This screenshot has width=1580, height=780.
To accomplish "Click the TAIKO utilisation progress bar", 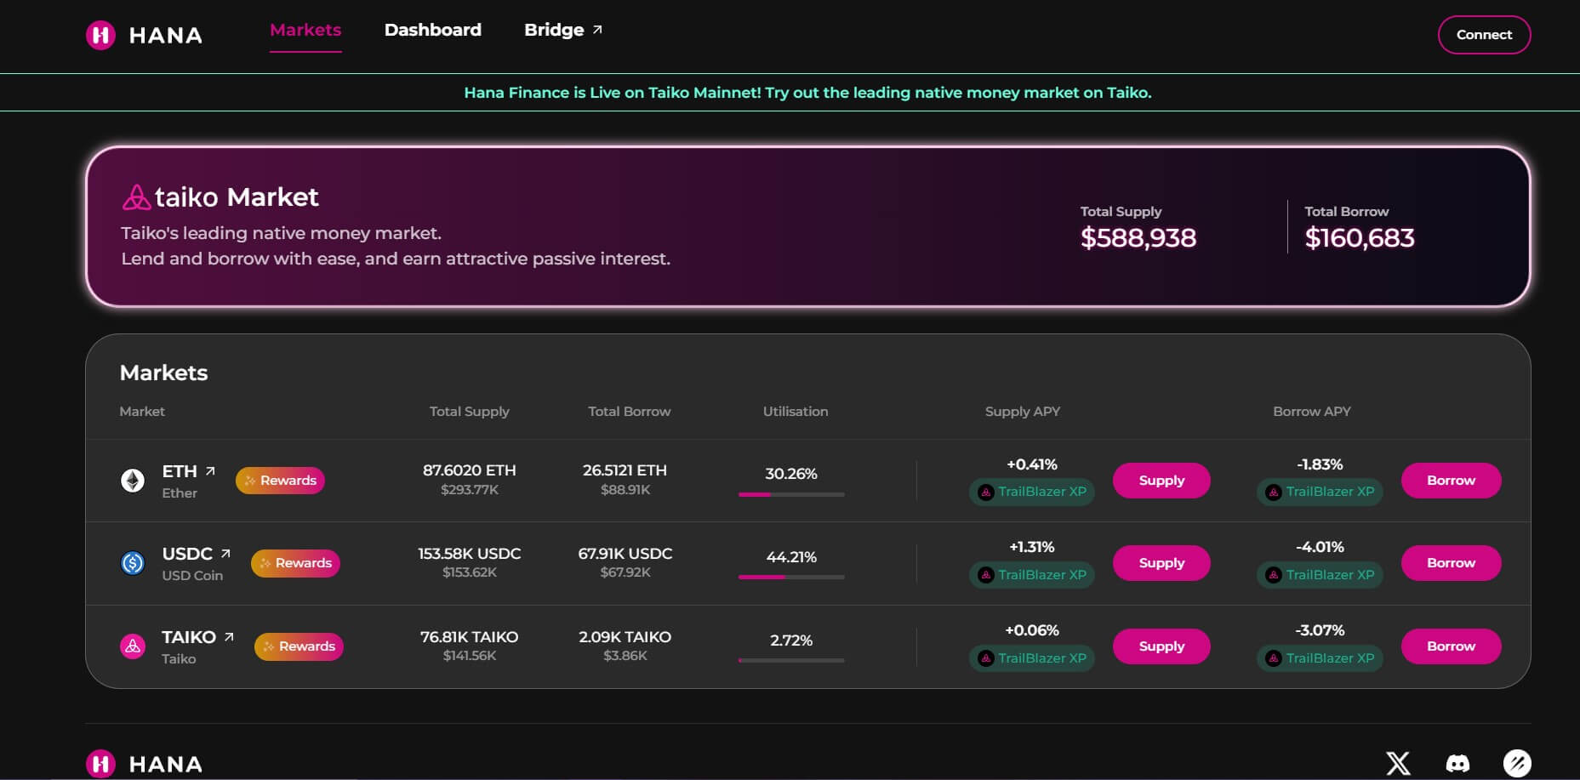I will tap(791, 660).
